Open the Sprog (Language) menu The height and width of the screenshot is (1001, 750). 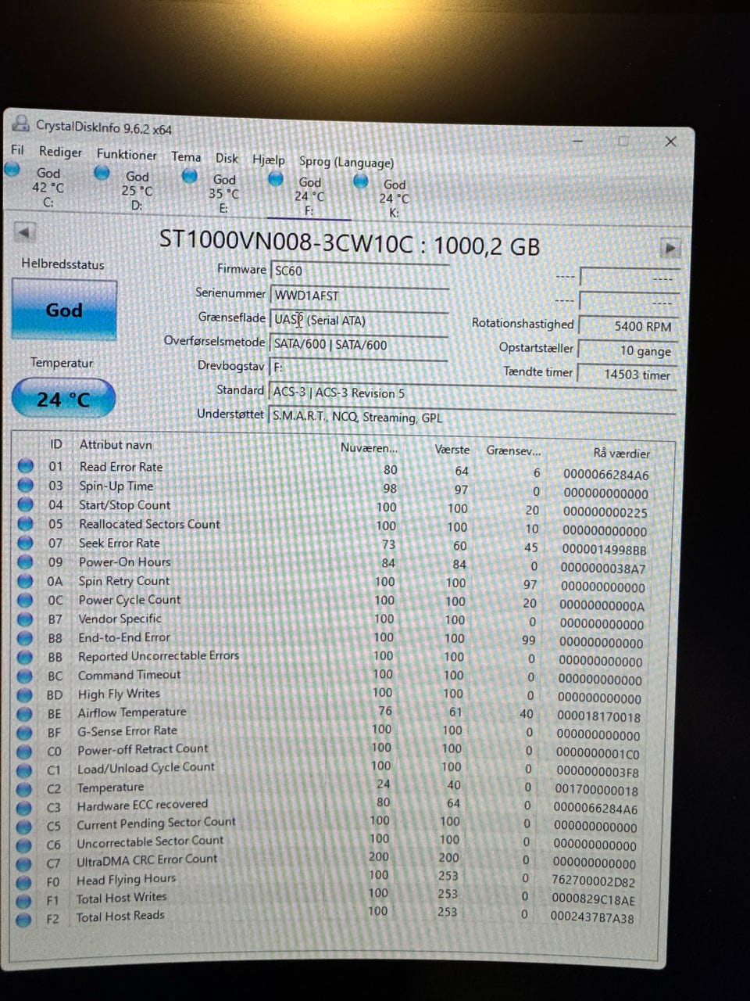tap(346, 162)
